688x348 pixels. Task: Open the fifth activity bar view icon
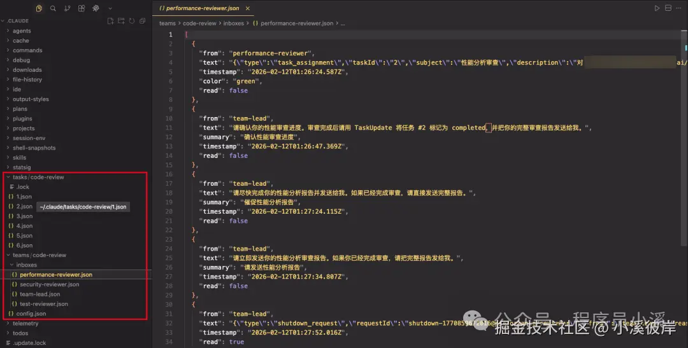96,8
